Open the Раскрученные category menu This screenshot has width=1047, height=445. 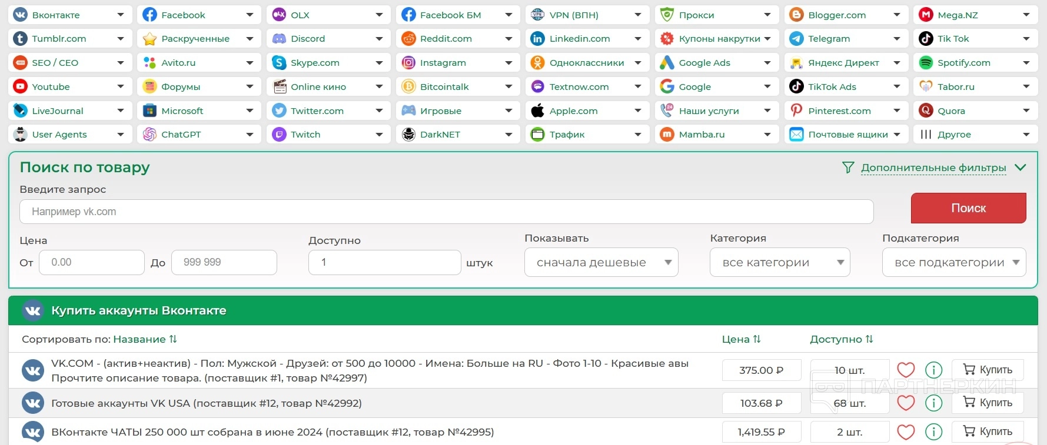pyautogui.click(x=198, y=39)
